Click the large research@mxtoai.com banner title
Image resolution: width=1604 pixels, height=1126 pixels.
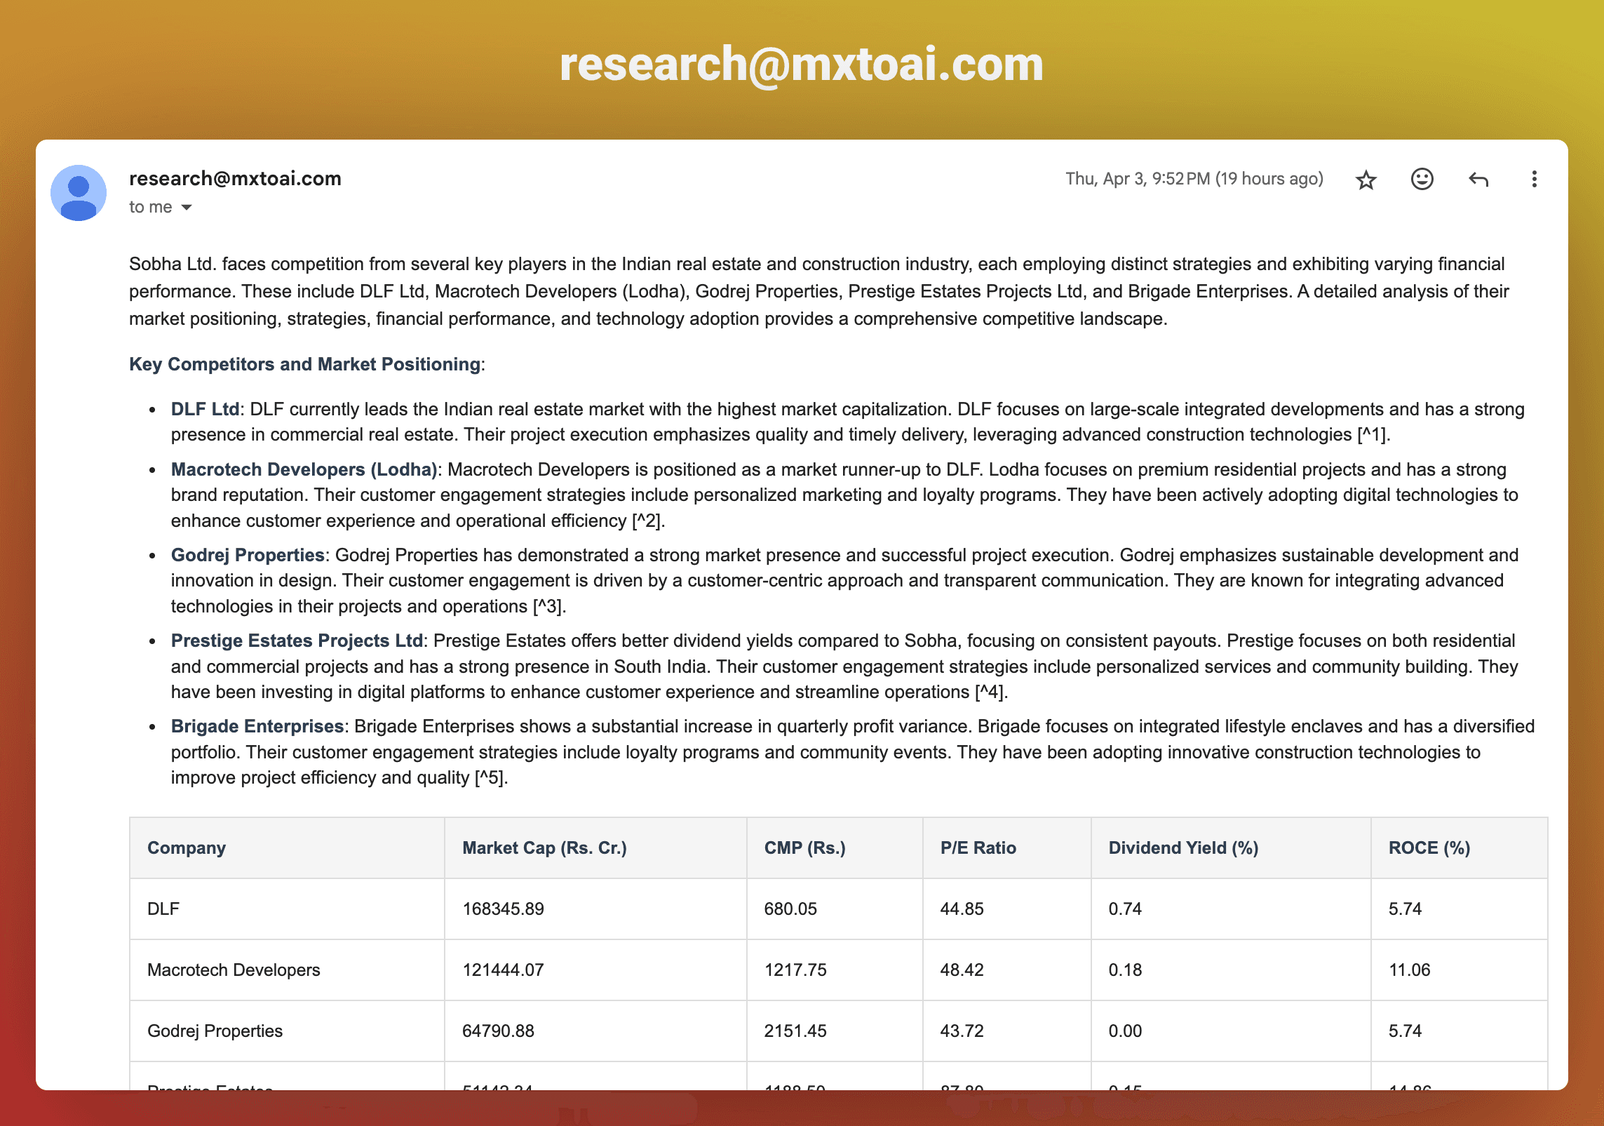[x=802, y=65]
